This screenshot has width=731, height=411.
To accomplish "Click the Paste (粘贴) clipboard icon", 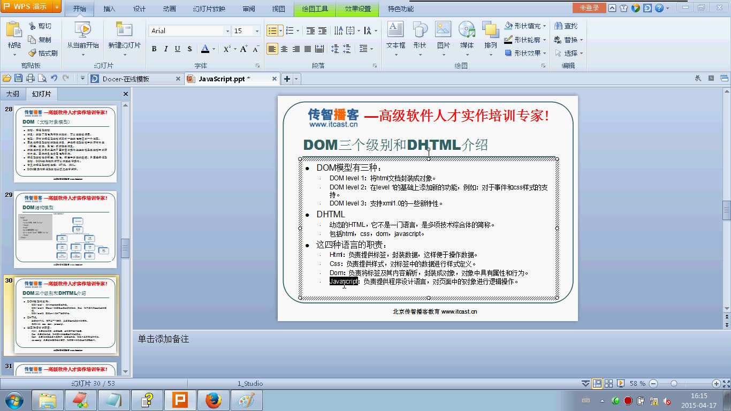I will 14,31.
